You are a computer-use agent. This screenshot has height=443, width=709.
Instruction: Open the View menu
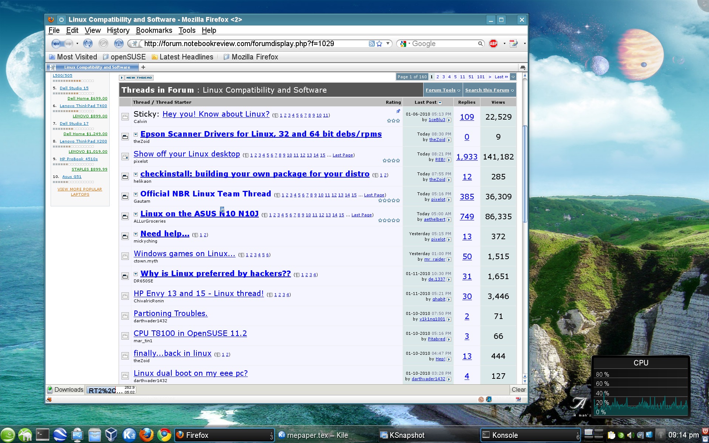click(92, 30)
